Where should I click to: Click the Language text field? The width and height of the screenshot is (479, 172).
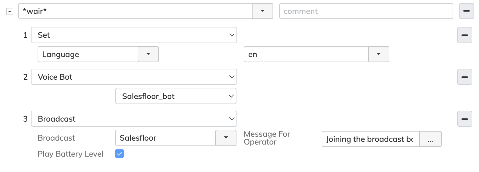click(x=88, y=54)
